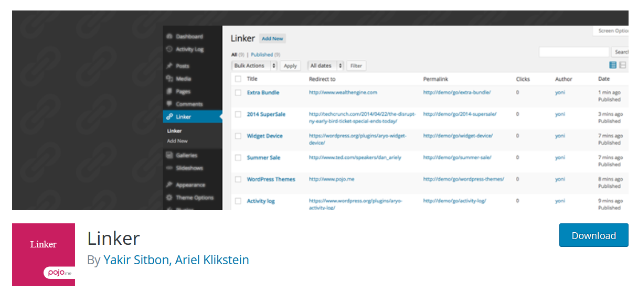Click the Activity Log clock icon

pyautogui.click(x=169, y=49)
